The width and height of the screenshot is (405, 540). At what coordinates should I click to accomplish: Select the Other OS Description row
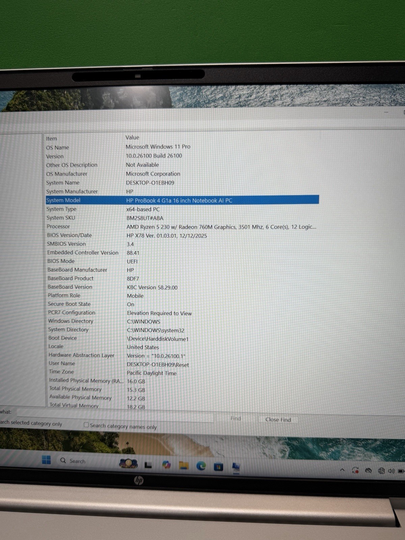[182, 165]
